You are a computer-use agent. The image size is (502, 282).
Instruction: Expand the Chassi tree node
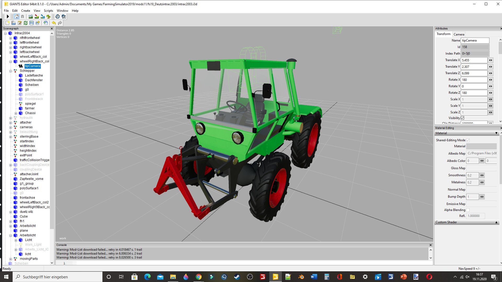click(16, 113)
